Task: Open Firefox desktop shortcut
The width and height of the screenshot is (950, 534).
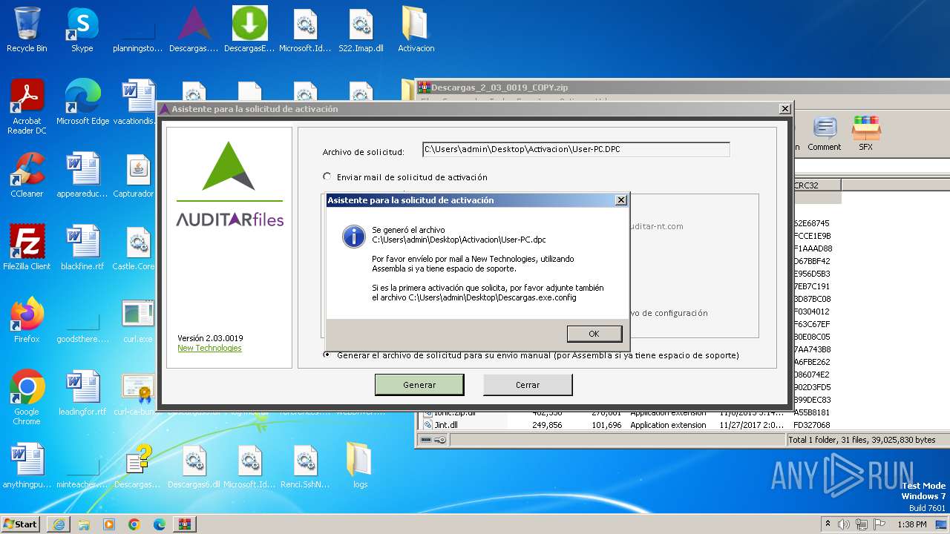Action: [x=27, y=320]
